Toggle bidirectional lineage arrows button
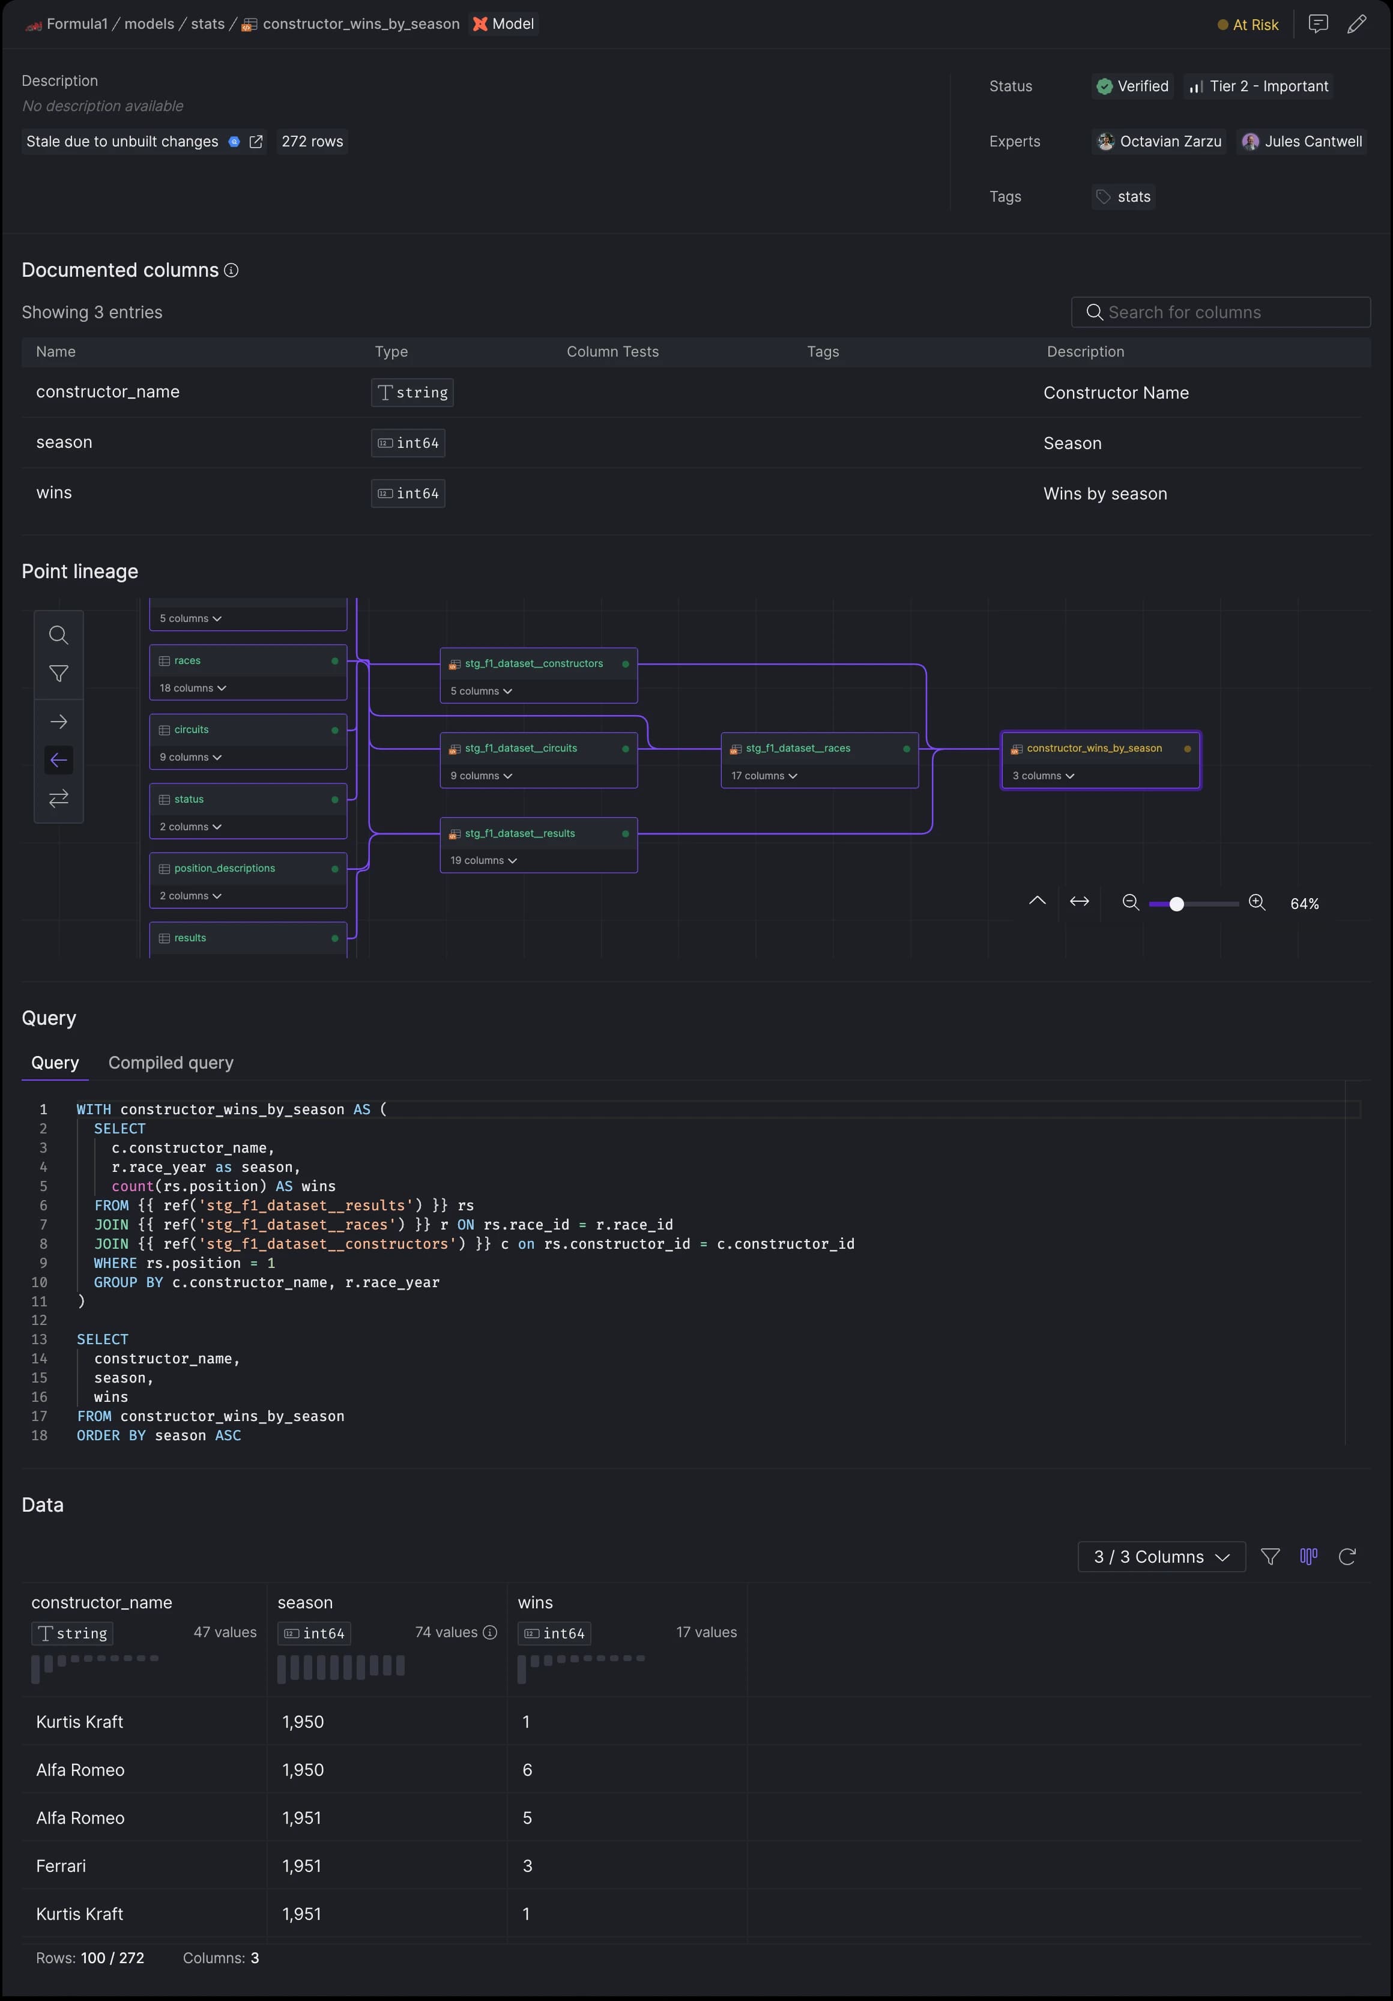The image size is (1393, 2001). [x=58, y=798]
